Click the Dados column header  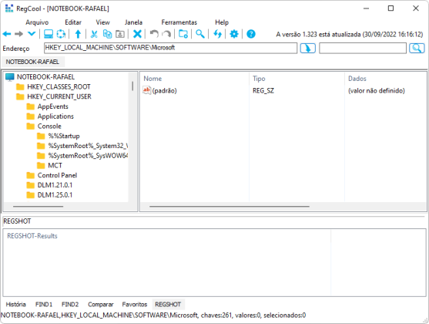click(385, 79)
